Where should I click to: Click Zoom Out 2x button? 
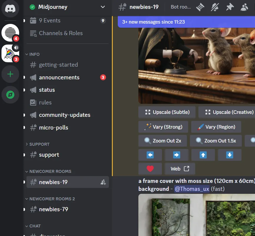pyautogui.click(x=163, y=141)
